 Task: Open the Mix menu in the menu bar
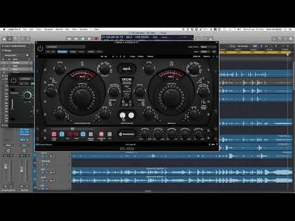[x=67, y=29]
